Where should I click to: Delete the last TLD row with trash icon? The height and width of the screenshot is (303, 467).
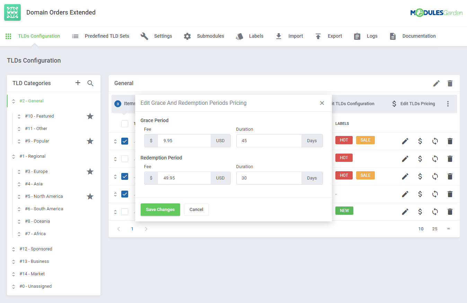[450, 212]
